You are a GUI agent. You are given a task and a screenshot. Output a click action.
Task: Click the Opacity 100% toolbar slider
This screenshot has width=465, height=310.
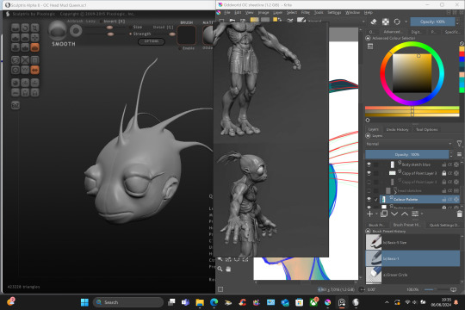[x=432, y=22]
